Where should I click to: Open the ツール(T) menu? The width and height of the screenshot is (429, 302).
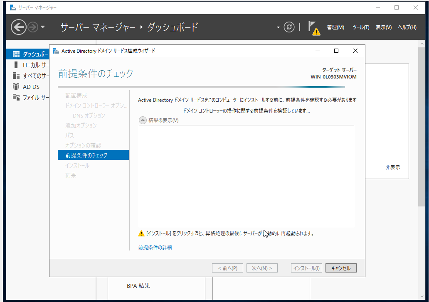click(x=361, y=27)
